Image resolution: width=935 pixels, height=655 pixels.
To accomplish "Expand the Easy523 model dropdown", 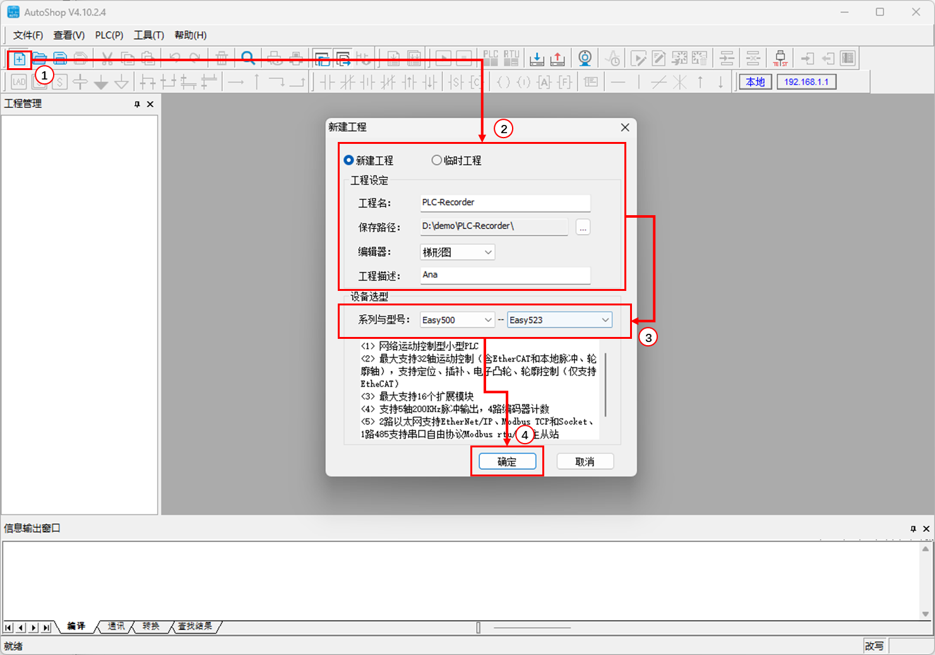I will pos(559,320).
